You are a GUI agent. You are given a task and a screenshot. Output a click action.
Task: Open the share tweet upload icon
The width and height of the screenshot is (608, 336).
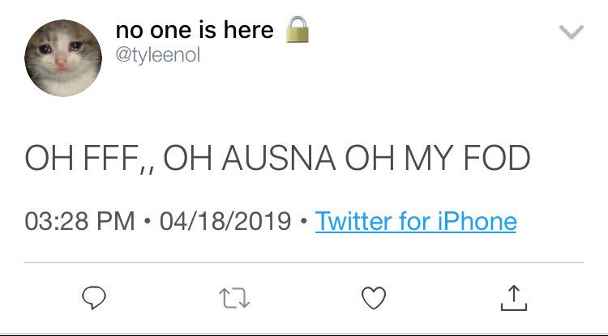[x=514, y=298]
